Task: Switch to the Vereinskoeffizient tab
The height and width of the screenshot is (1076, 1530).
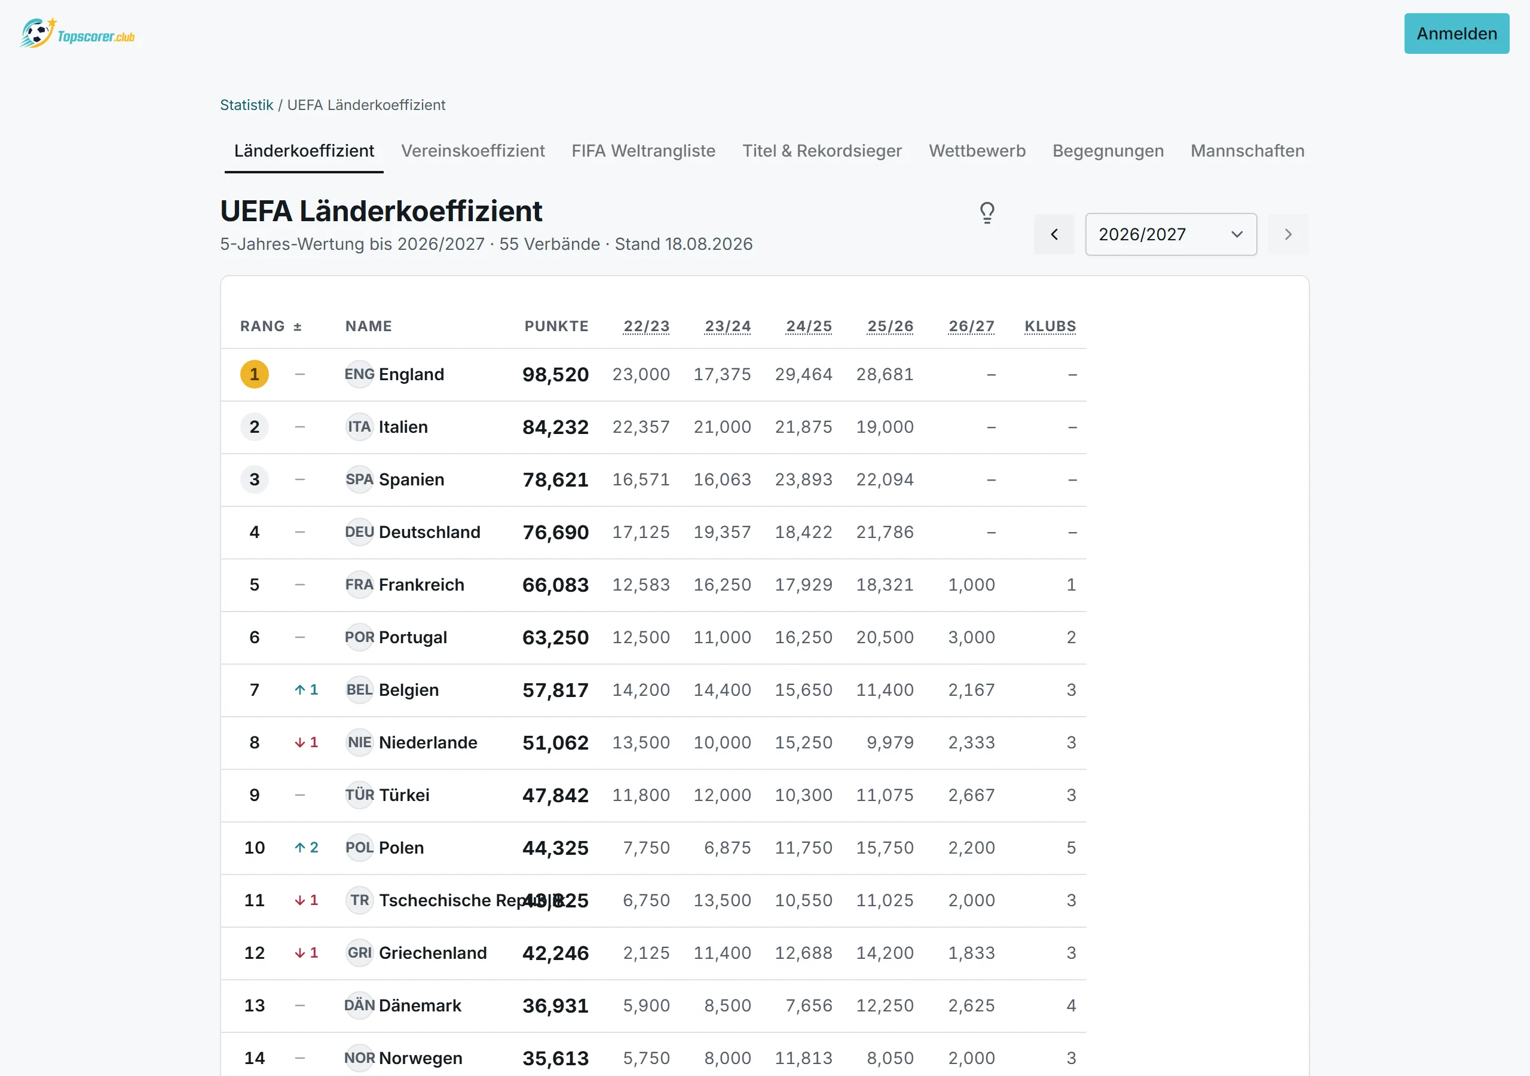Action: (473, 151)
